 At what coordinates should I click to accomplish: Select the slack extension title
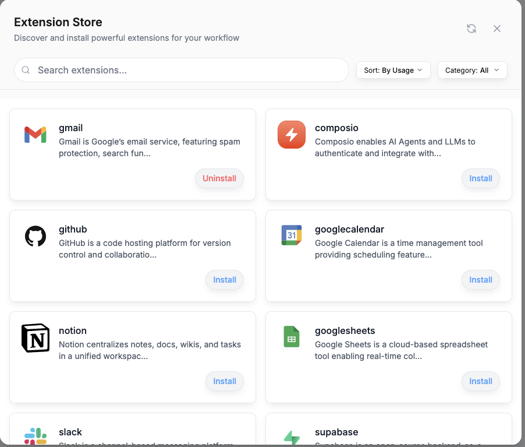[70, 432]
